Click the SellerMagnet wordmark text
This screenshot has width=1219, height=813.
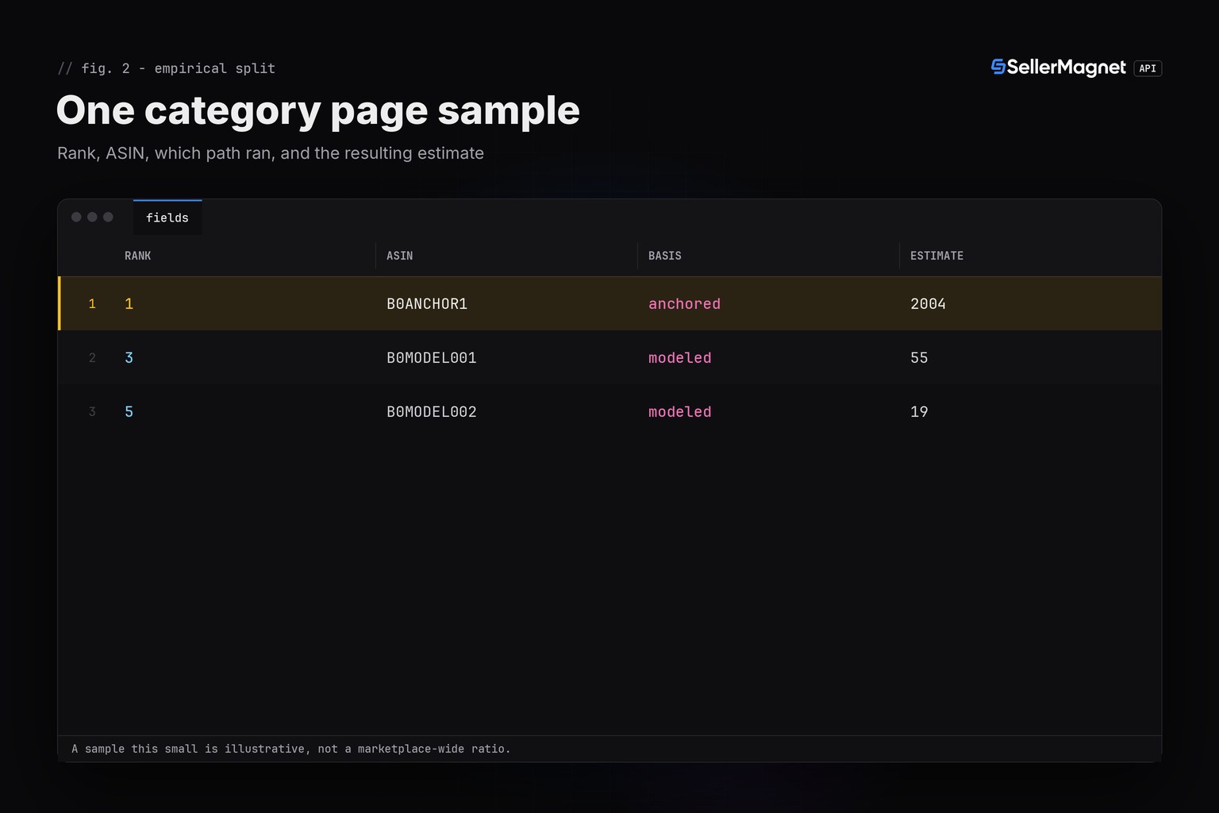pyautogui.click(x=1066, y=67)
